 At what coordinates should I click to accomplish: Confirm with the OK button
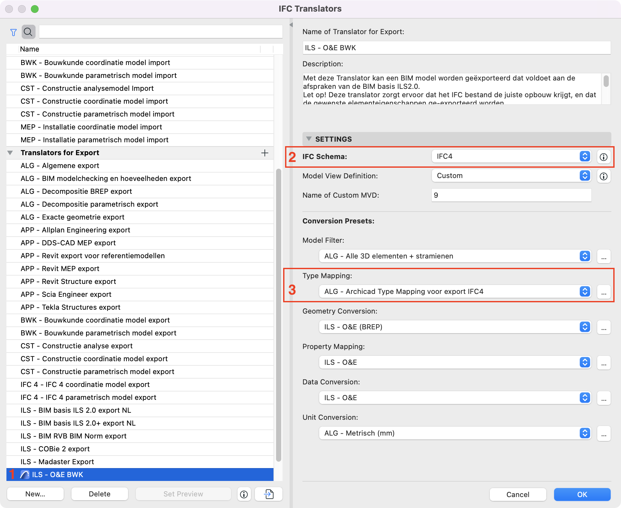click(582, 494)
